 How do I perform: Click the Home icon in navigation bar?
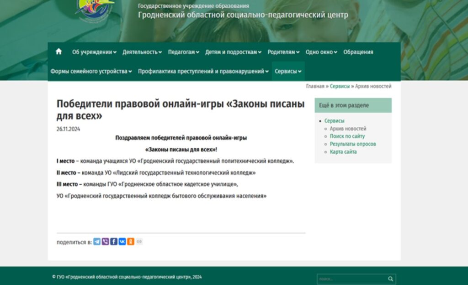tap(58, 52)
